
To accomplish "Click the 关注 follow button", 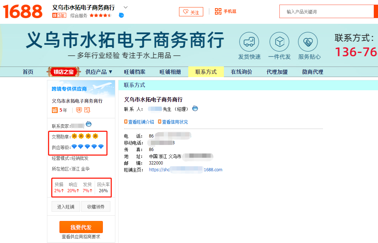I will pyautogui.click(x=191, y=12).
